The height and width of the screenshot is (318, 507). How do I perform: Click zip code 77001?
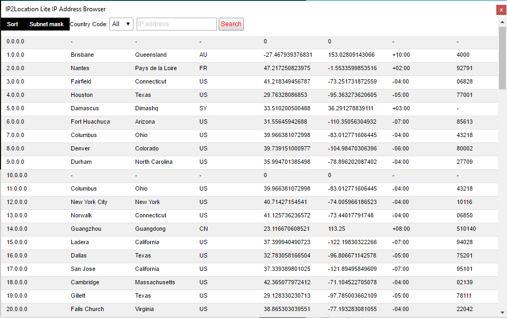point(464,95)
